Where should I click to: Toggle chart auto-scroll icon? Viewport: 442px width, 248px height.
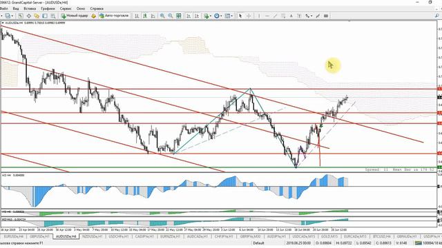(x=189, y=16)
